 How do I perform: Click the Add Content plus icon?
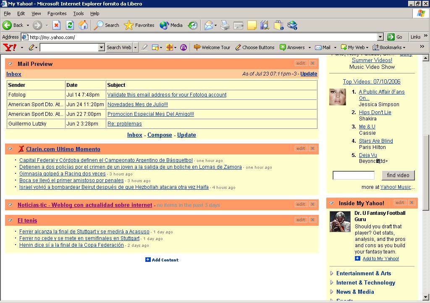click(148, 259)
